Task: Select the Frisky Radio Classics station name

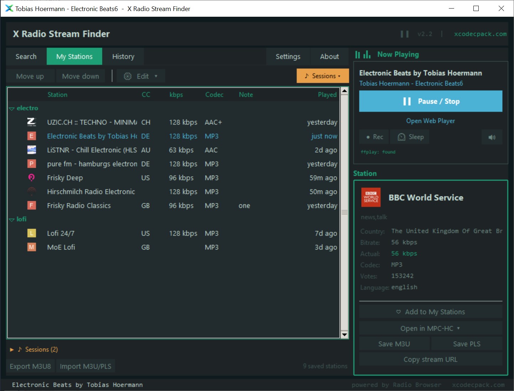Action: point(79,205)
